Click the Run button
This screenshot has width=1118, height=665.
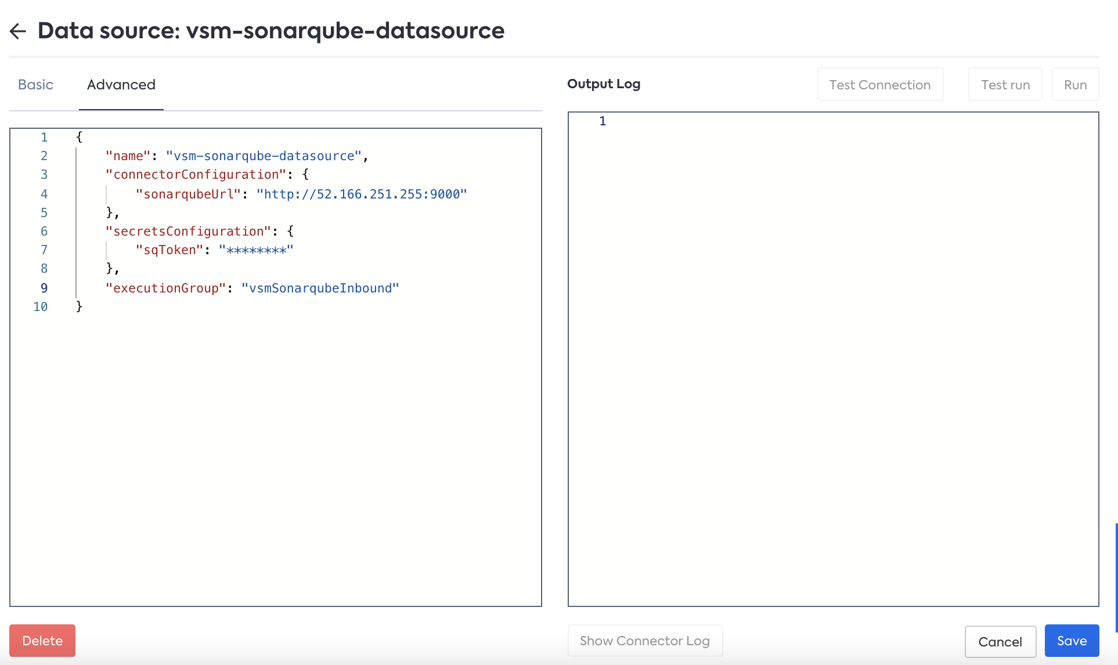coord(1075,85)
